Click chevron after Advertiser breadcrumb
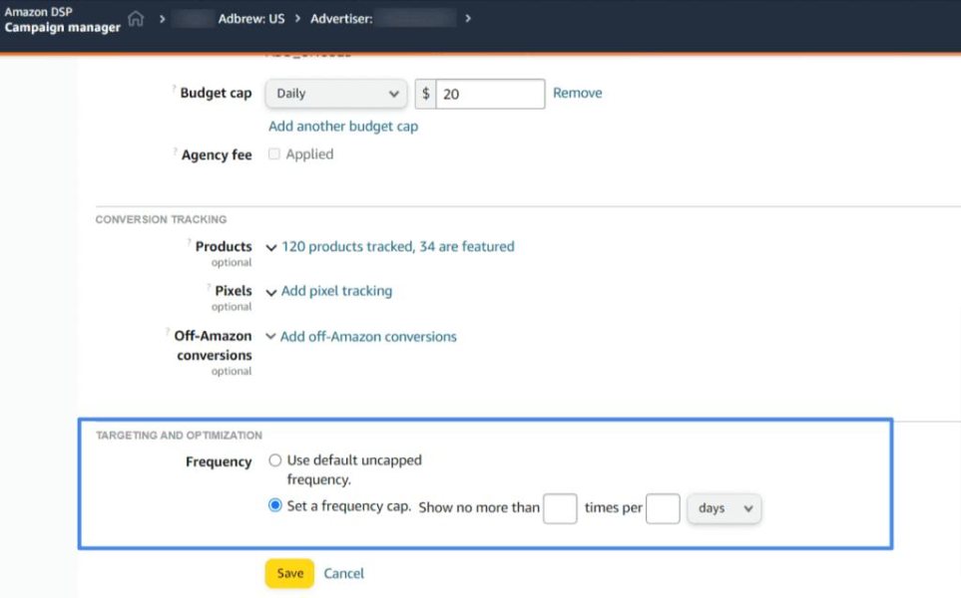Viewport: 961px width, 598px height. pyautogui.click(x=468, y=19)
